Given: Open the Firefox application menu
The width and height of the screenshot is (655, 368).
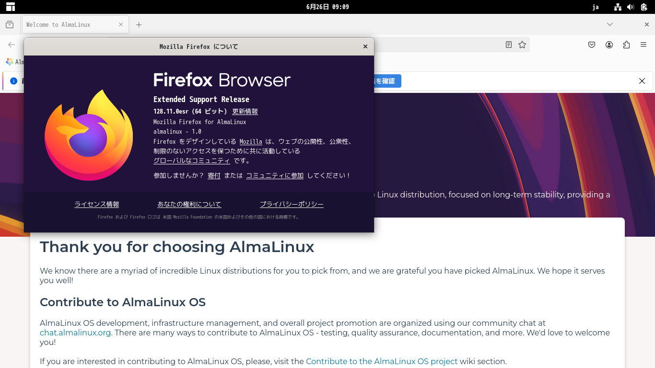Looking at the screenshot, I should [x=643, y=45].
